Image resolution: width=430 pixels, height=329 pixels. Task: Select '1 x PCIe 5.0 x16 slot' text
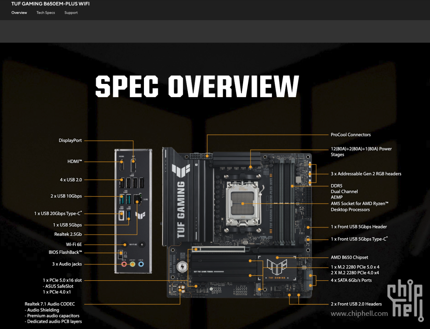62,280
